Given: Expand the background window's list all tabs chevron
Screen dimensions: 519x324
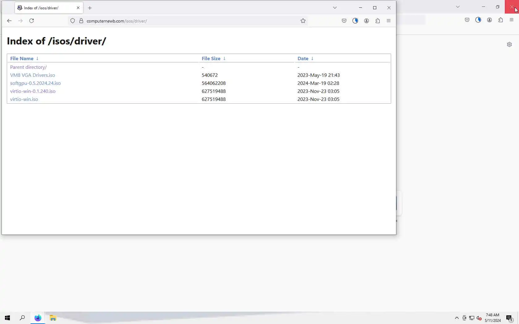Looking at the screenshot, I should tap(458, 7).
